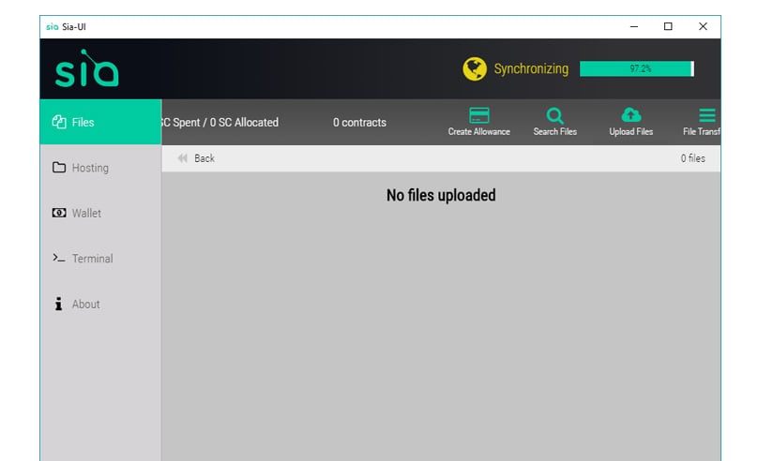Click the 0 files counter
758x461 pixels.
click(692, 158)
